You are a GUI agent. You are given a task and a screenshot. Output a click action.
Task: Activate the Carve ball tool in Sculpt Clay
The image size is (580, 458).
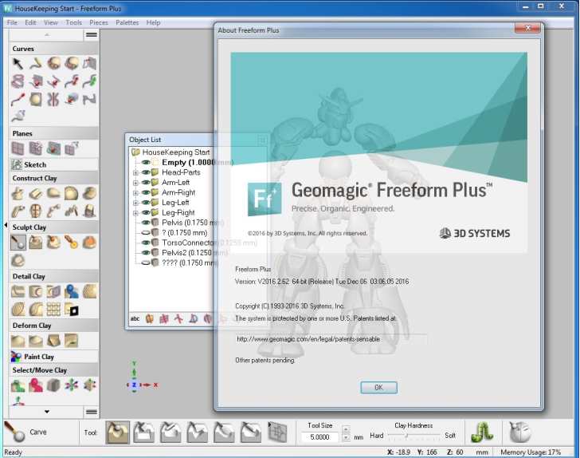click(x=18, y=243)
